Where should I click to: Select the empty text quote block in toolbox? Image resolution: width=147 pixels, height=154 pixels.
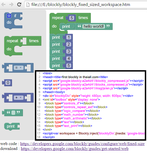13,113
